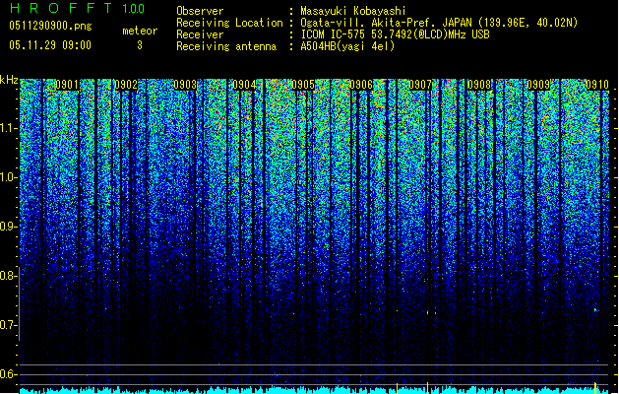The width and height of the screenshot is (619, 394).
Task: Click the 0910 time marker
Action: pos(597,85)
